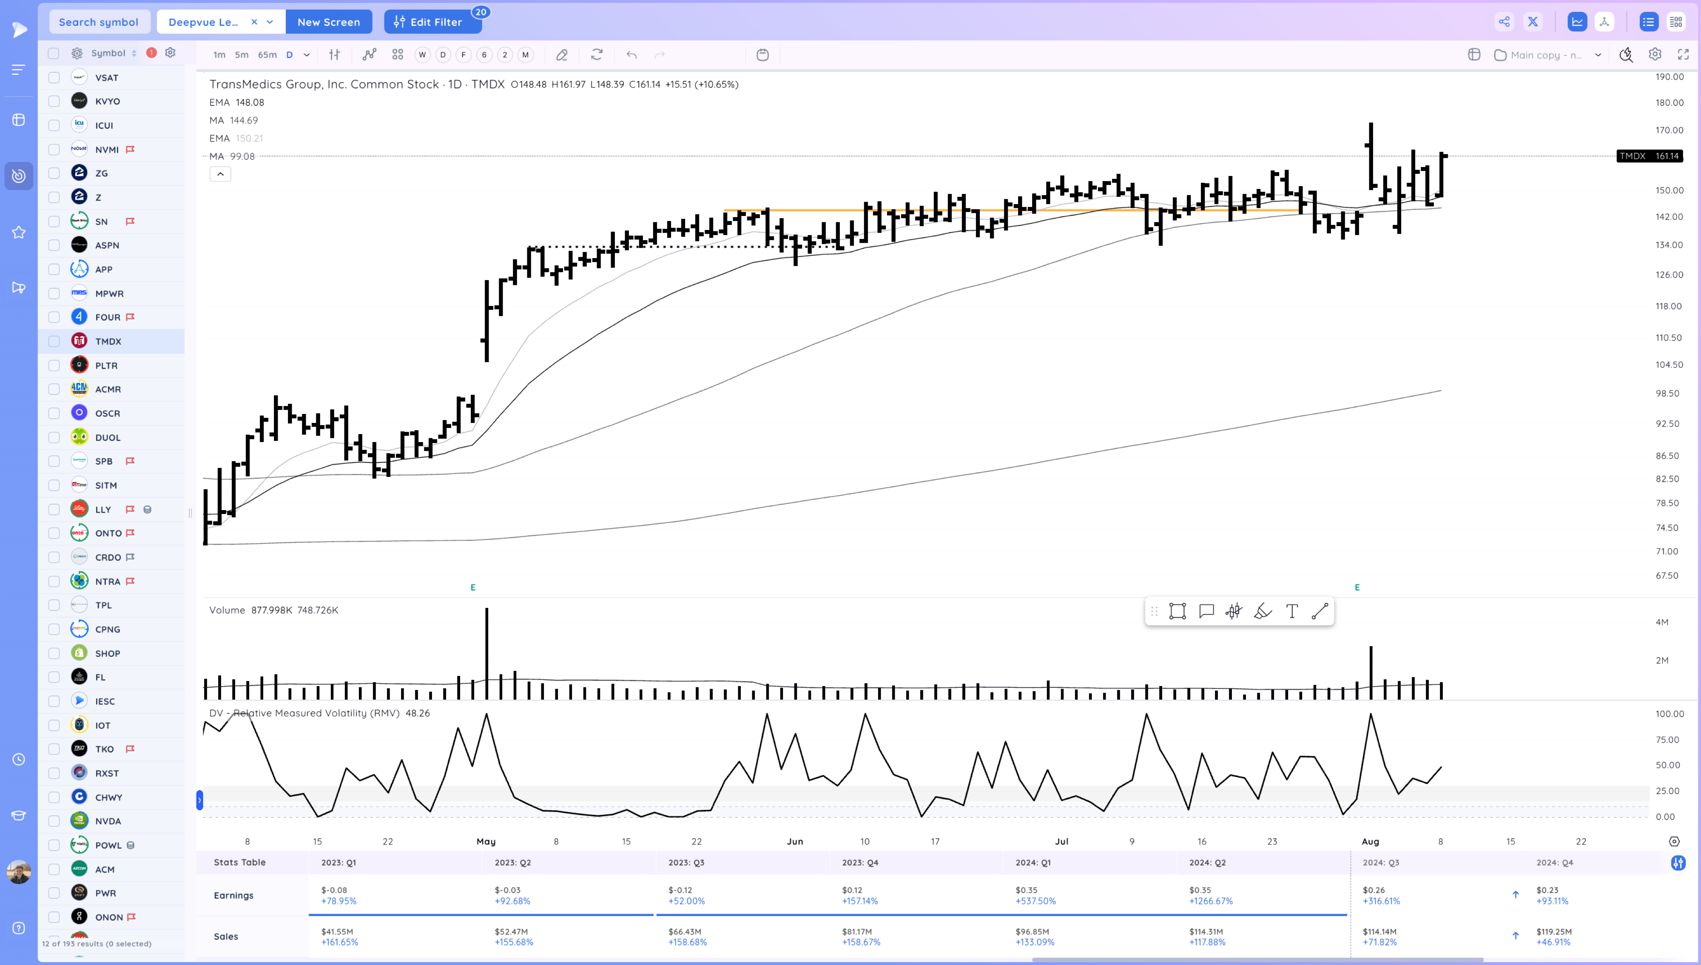Viewport: 1701px width, 965px height.
Task: Tick the checkbox next to NVDA
Action: tap(54, 821)
